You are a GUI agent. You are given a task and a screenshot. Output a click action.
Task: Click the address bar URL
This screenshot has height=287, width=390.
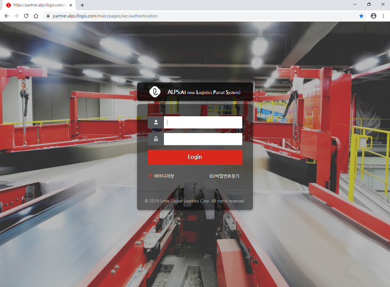(x=105, y=16)
